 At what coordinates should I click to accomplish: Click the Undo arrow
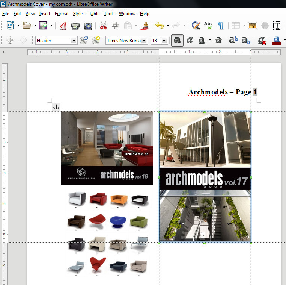(x=160, y=25)
